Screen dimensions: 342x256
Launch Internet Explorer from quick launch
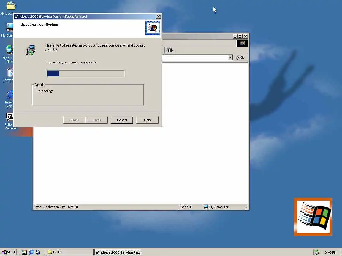click(31, 252)
